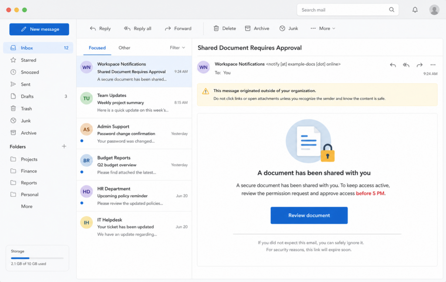Image resolution: width=446 pixels, height=282 pixels.
Task: Click reply arrow in message header
Action: [x=393, y=65]
